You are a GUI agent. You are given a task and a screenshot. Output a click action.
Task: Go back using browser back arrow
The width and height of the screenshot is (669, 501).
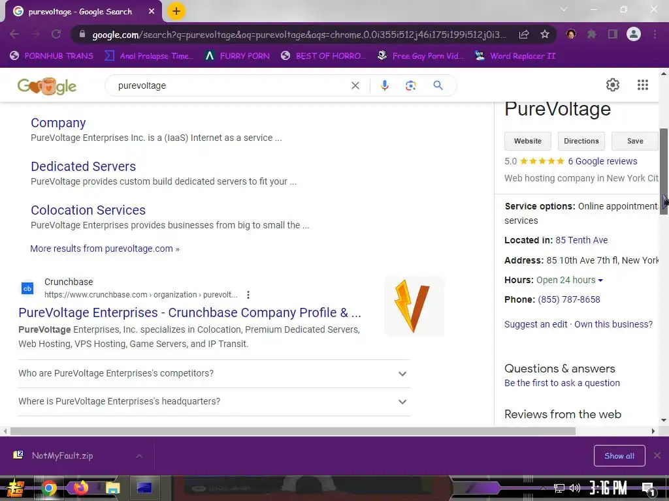pyautogui.click(x=14, y=34)
